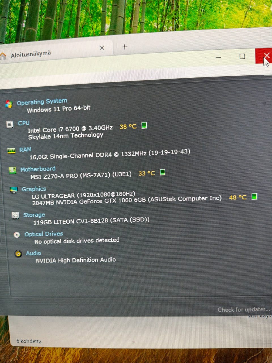Click the green status icon beside GPU 48 °C
The image size is (272, 363).
[x=254, y=196]
